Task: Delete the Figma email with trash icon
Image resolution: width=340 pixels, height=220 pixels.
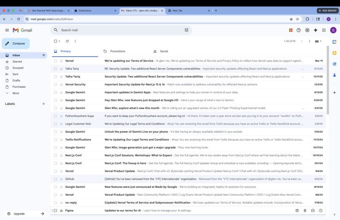Action: click(305, 210)
